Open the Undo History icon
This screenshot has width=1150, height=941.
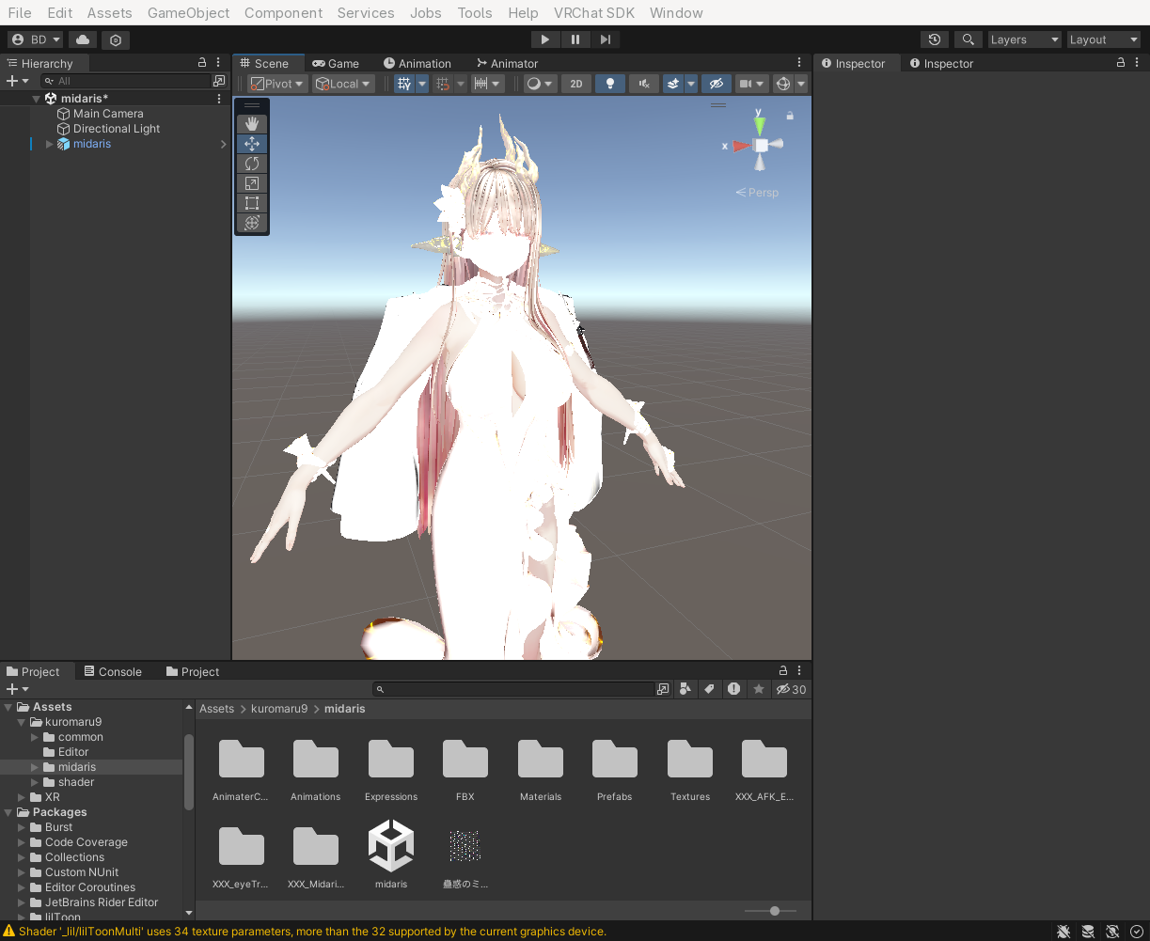click(x=934, y=39)
